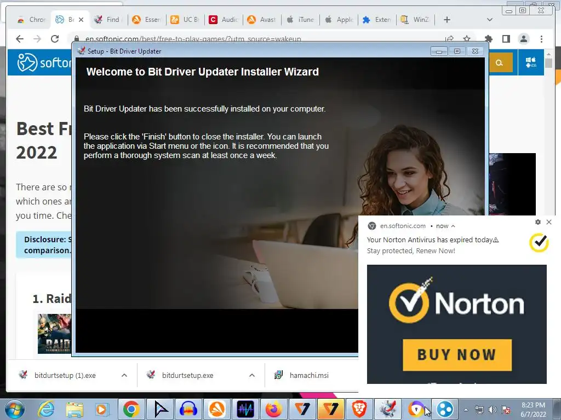Switch to the Apple tab
Viewport: 561px width, 420px height.
(x=339, y=20)
